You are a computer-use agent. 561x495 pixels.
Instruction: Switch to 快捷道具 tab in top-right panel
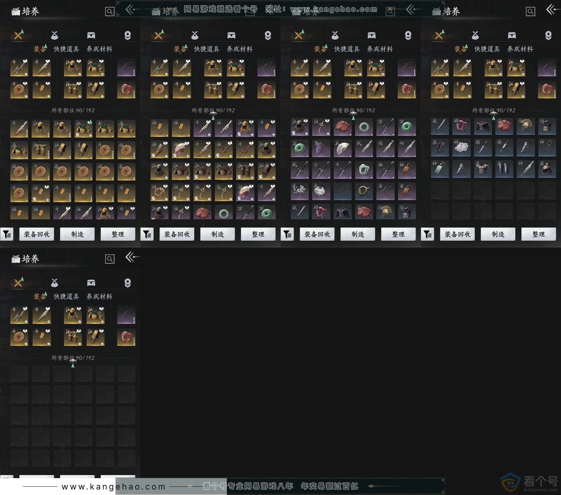click(487, 49)
